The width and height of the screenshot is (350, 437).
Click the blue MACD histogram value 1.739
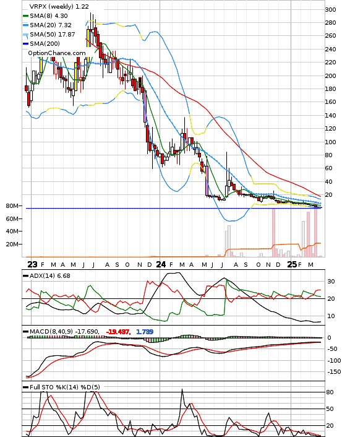(x=145, y=332)
